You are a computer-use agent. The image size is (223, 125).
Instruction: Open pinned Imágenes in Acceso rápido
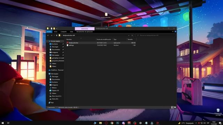tap(55, 52)
